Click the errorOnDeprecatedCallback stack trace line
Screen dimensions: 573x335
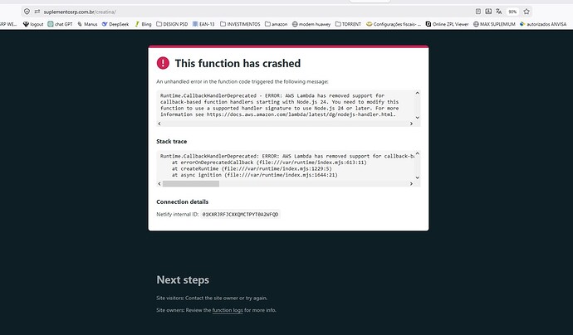[269, 163]
